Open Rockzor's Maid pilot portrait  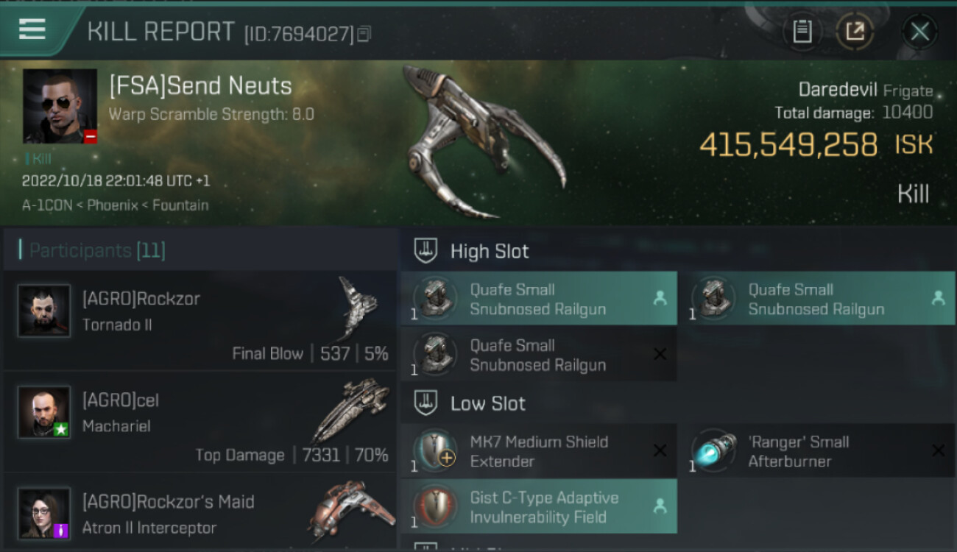[44, 513]
